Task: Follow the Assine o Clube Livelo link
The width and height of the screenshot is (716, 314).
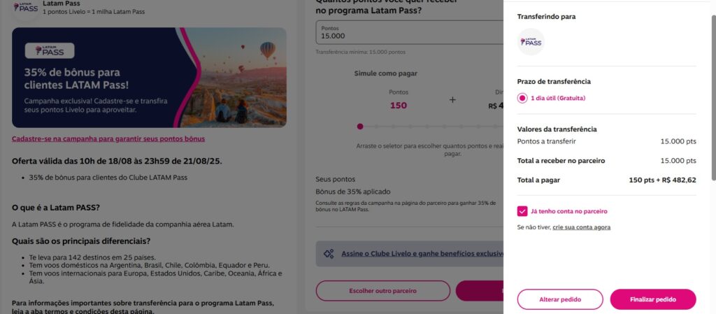Action: (420, 254)
